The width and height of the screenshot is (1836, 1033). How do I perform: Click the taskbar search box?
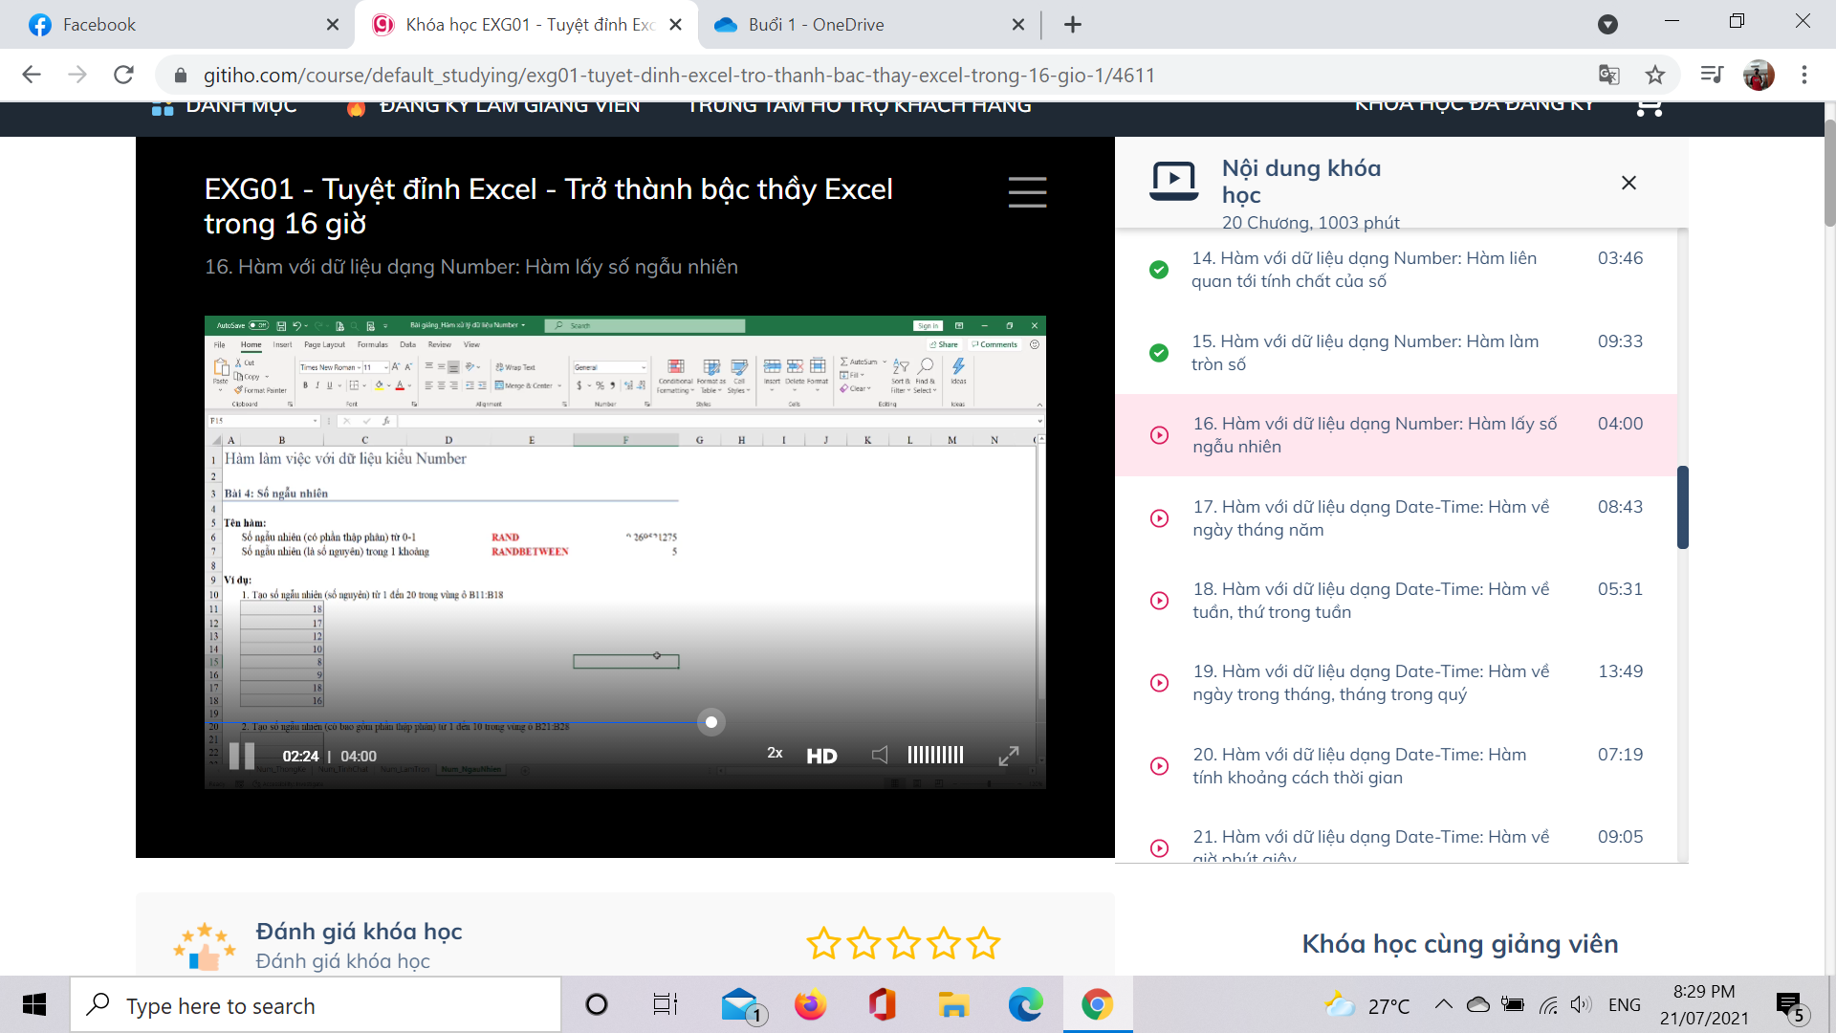tap(316, 1005)
